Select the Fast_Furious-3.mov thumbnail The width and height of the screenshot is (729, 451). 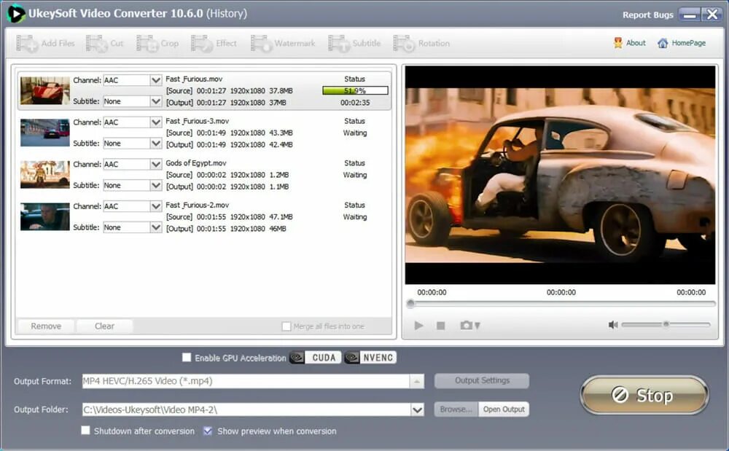[x=44, y=133]
